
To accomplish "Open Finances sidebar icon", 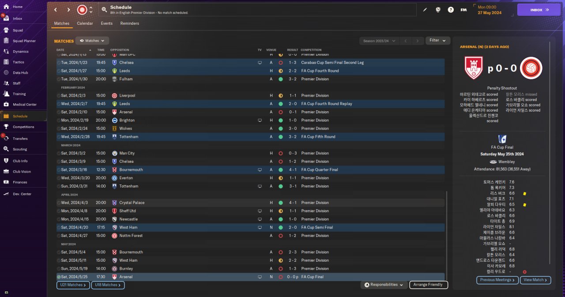I will point(6,182).
